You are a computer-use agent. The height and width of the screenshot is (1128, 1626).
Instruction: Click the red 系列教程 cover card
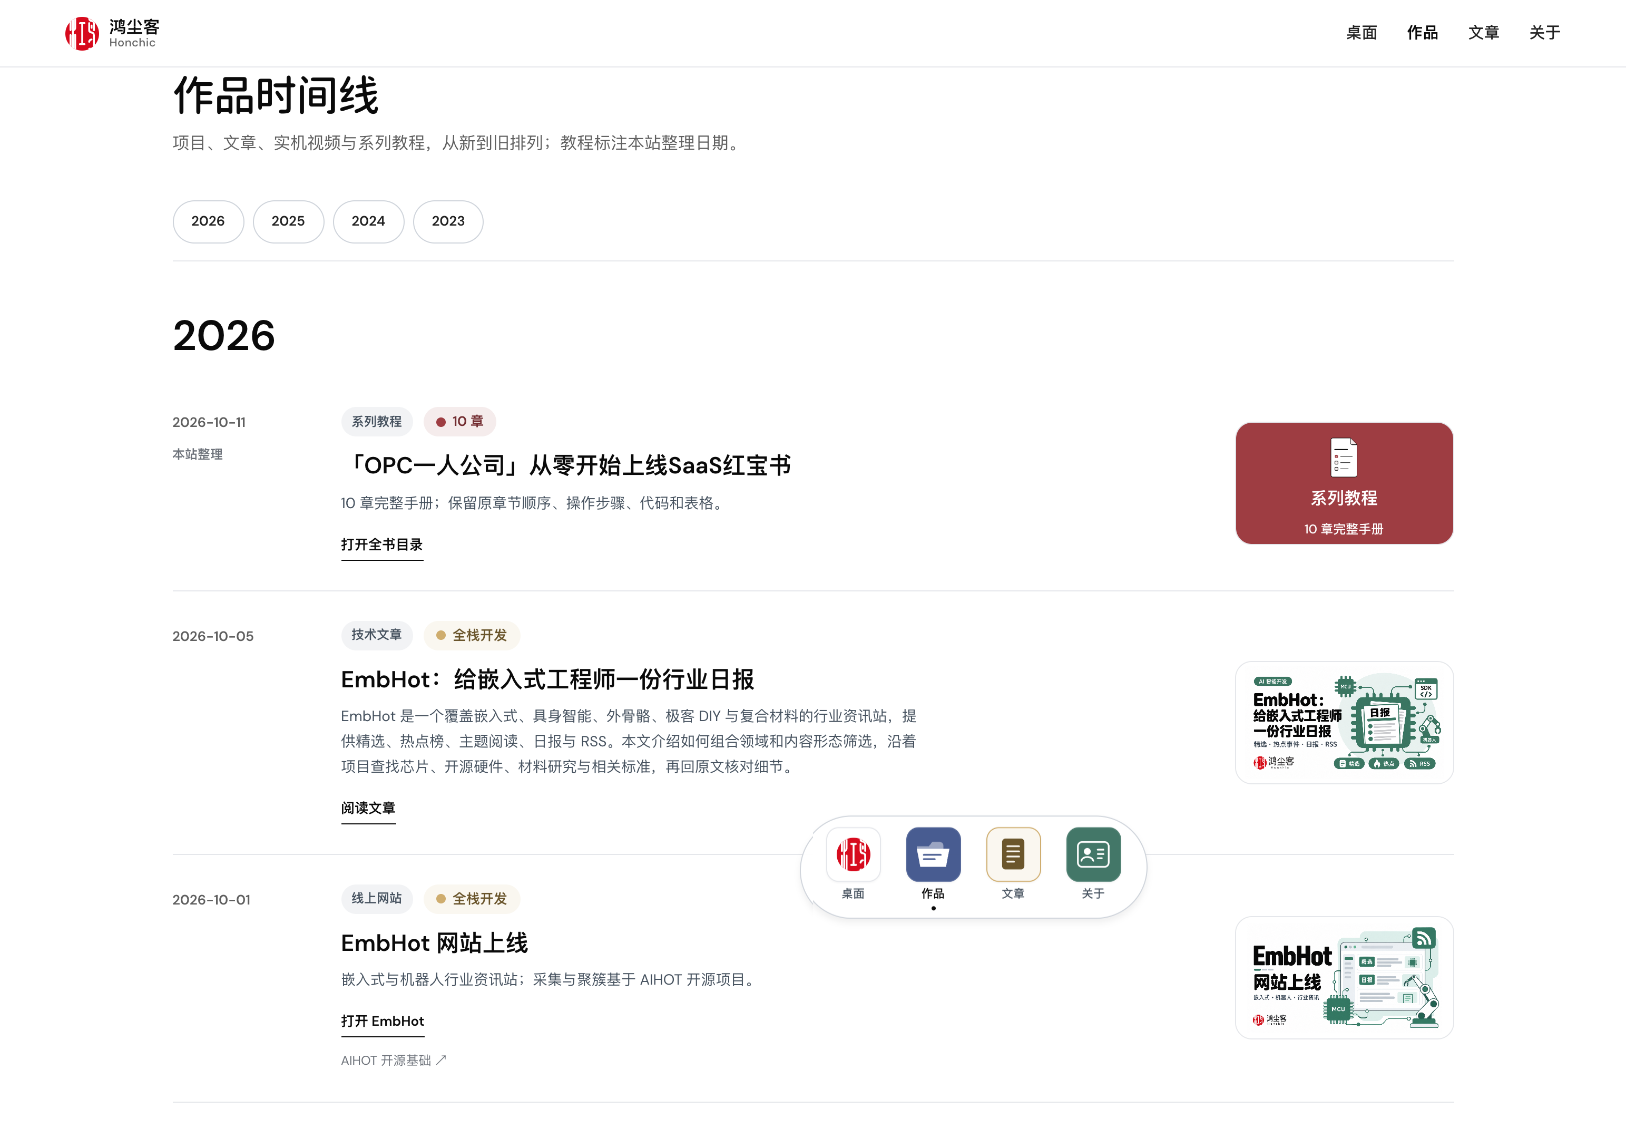1344,483
